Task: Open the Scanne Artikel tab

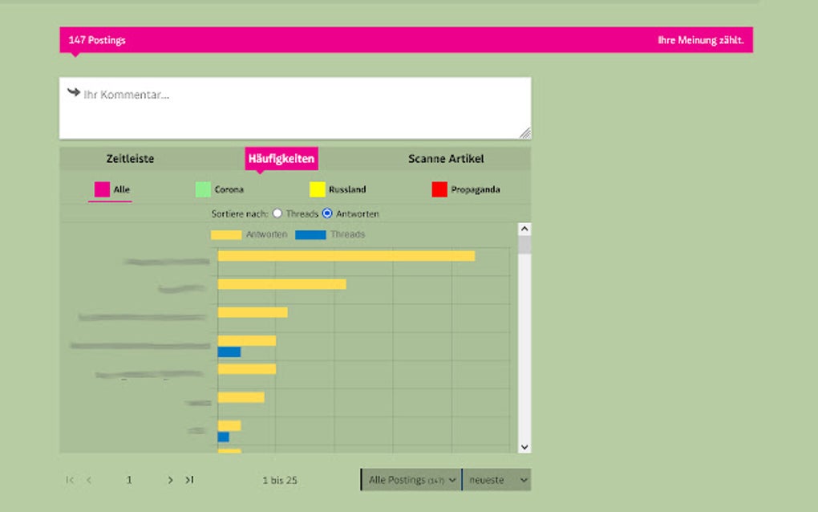Action: (445, 158)
